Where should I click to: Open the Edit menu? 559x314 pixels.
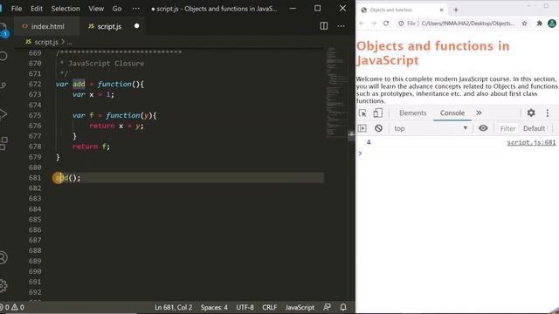point(37,9)
